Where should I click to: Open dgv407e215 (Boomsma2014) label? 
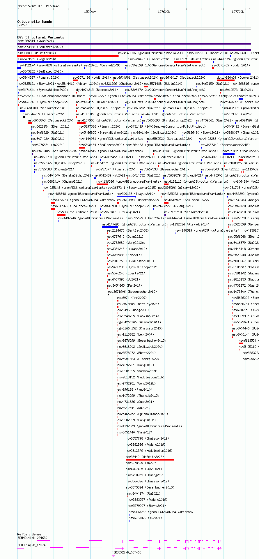click(x=97, y=90)
